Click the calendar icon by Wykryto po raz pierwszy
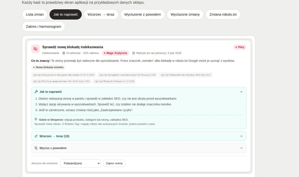299x177 pixels. [134, 53]
